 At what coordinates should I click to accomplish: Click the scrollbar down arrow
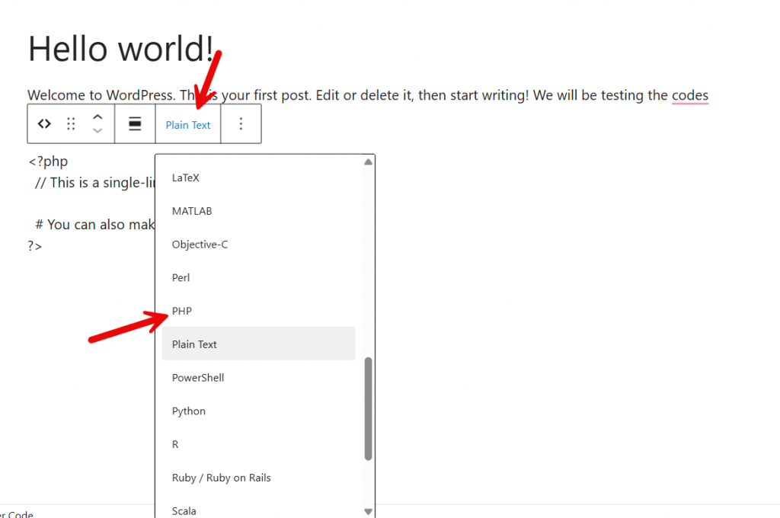(368, 511)
